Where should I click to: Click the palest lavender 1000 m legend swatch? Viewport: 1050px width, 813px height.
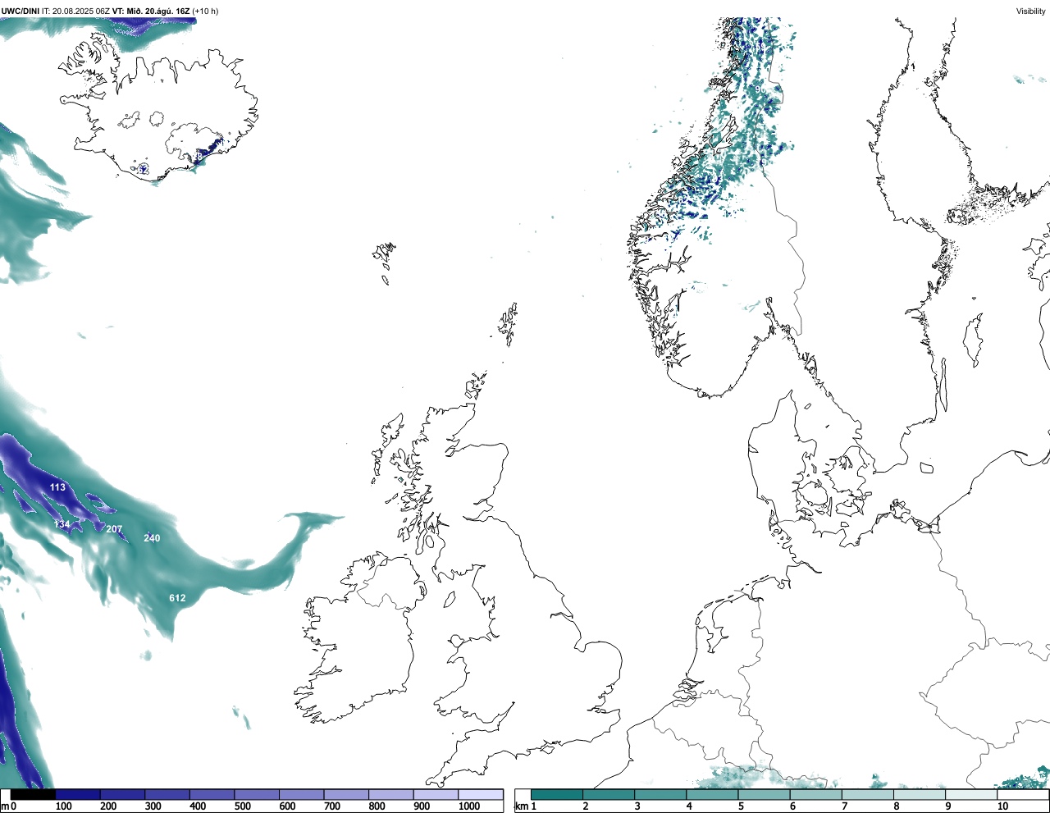pyautogui.click(x=480, y=795)
